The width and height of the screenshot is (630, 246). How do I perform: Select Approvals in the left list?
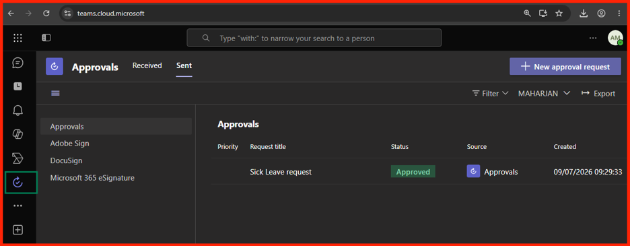pyautogui.click(x=116, y=127)
